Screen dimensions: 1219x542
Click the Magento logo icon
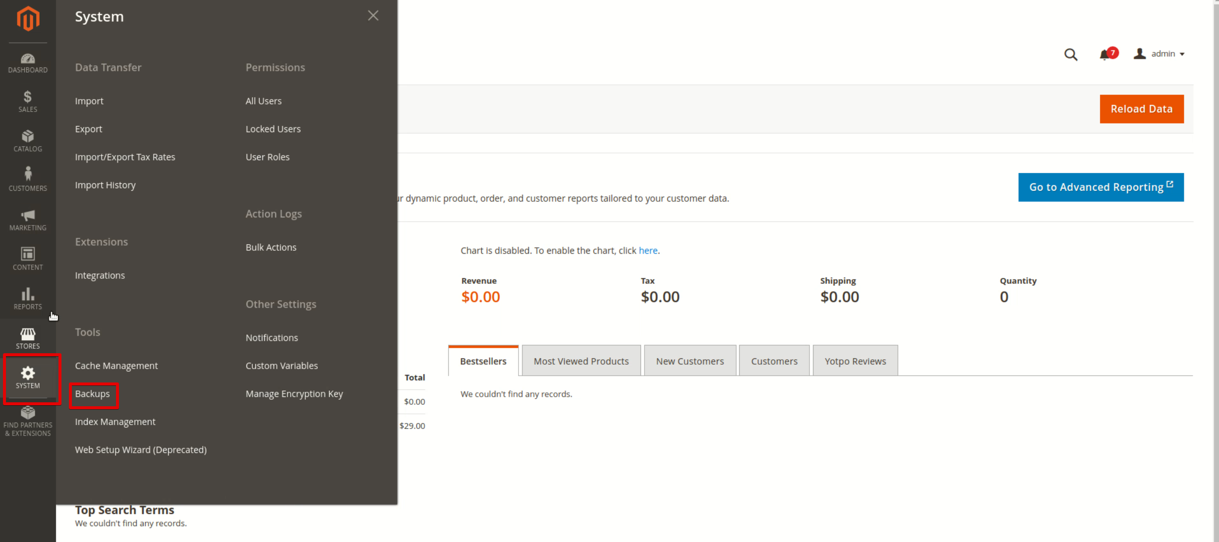point(28,19)
